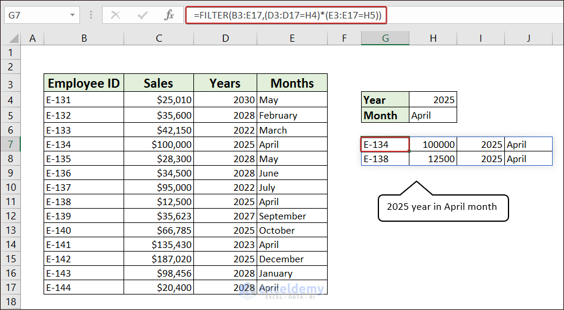Select the cell containing $187,020

tap(159, 259)
